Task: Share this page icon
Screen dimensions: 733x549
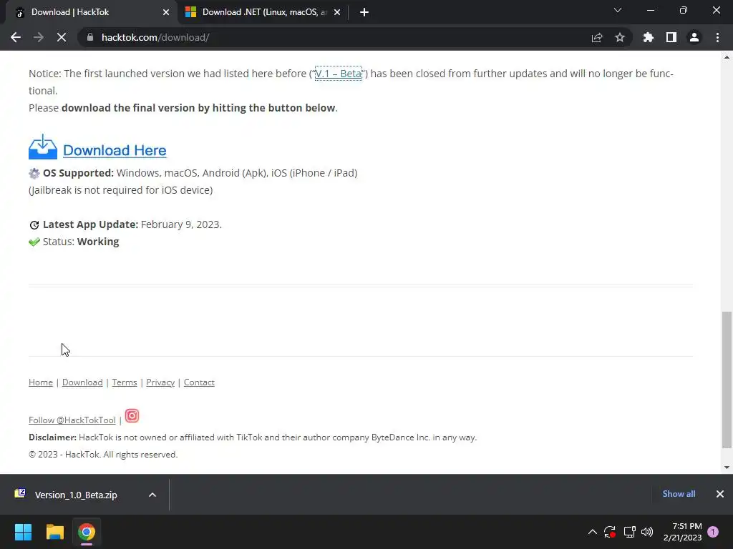Action: tap(597, 37)
